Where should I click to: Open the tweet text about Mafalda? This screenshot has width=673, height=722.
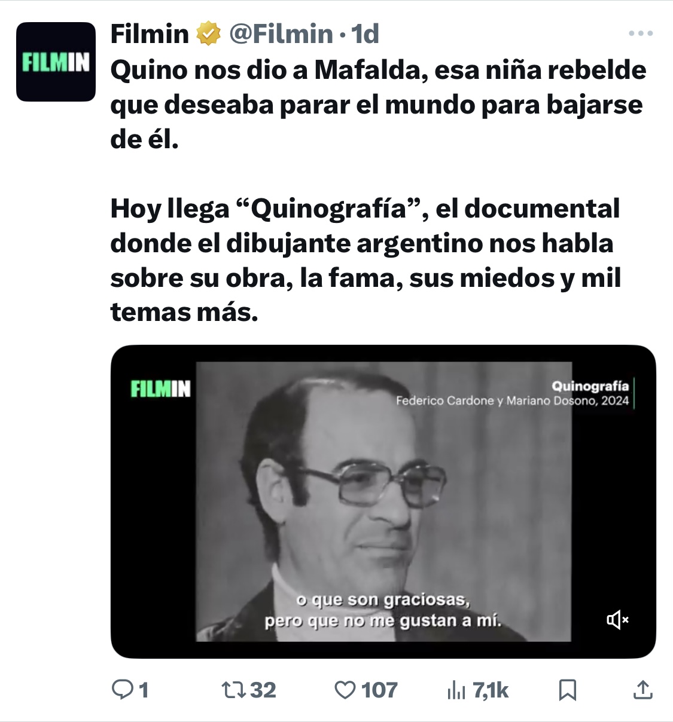pyautogui.click(x=378, y=105)
